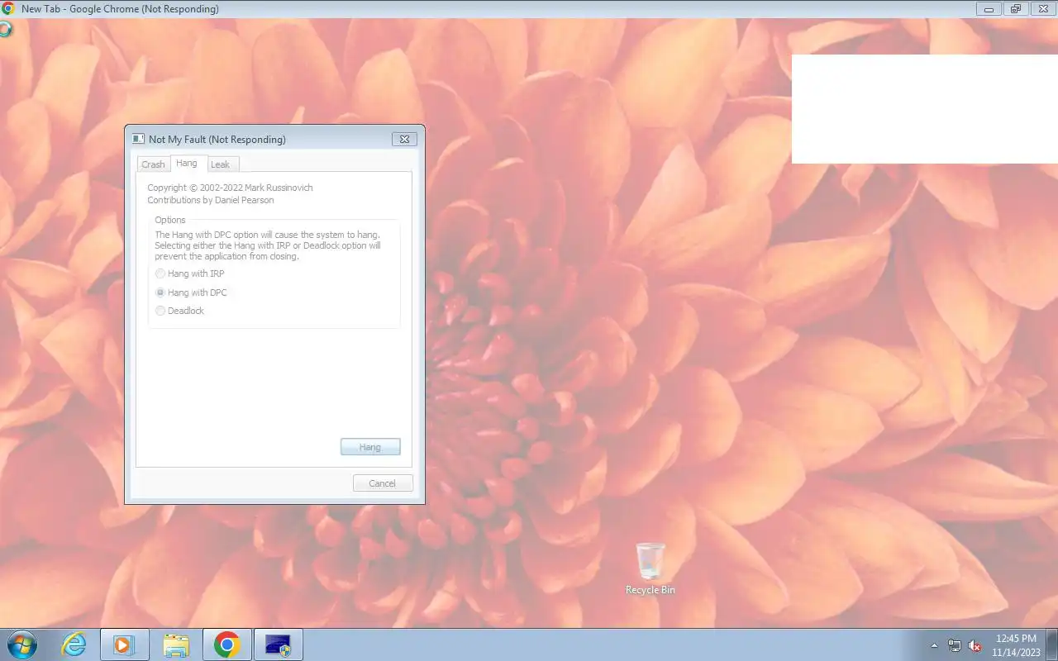Minimize the Google Chrome window
1058x661 pixels.
[988, 9]
